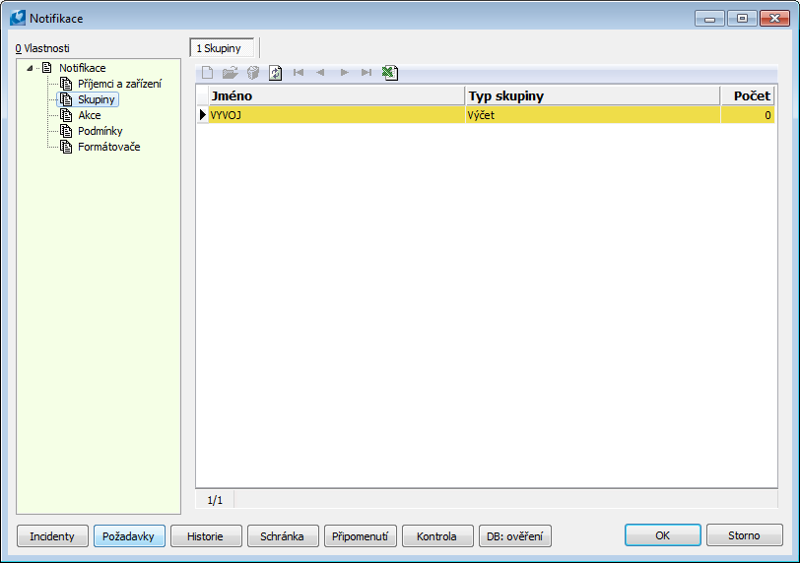Screen dimensions: 800x563
Task: Click the Notifikace window title icon
Action: click(18, 18)
